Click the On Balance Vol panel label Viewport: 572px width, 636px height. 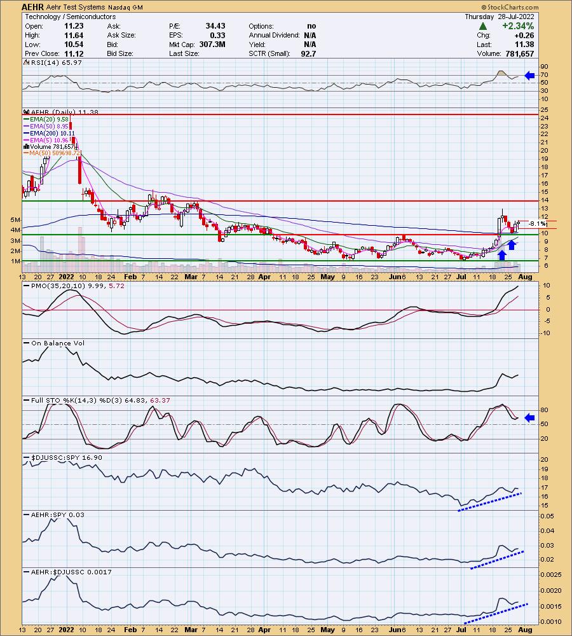58,343
